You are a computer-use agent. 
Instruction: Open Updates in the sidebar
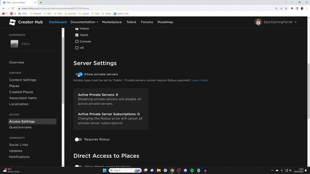pyautogui.click(x=16, y=151)
